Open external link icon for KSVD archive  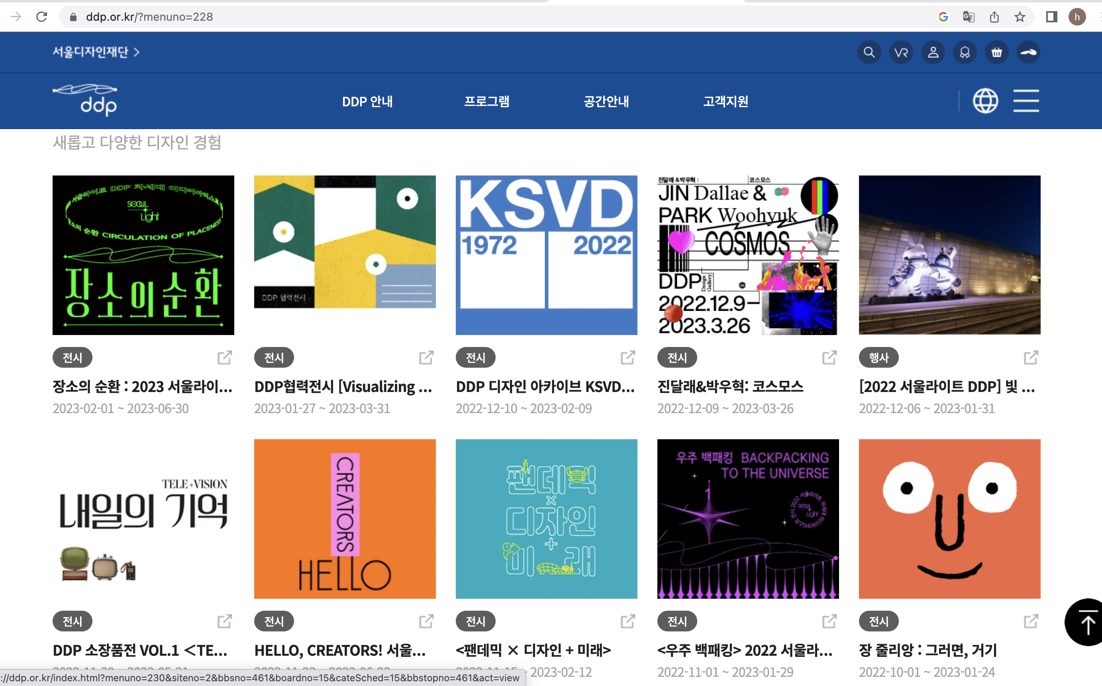[628, 357]
